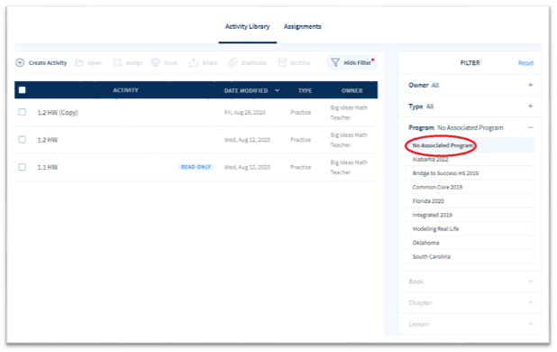Screen dimensions: 557x352
Task: Choose Integrated 2019 program
Action: tap(470, 215)
